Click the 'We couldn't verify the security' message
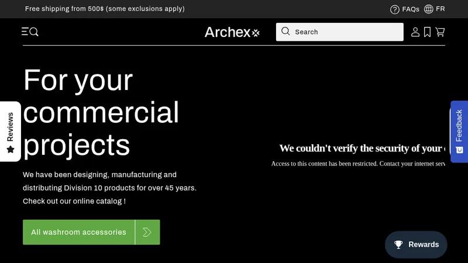Image resolution: width=468 pixels, height=263 pixels. tap(362, 148)
